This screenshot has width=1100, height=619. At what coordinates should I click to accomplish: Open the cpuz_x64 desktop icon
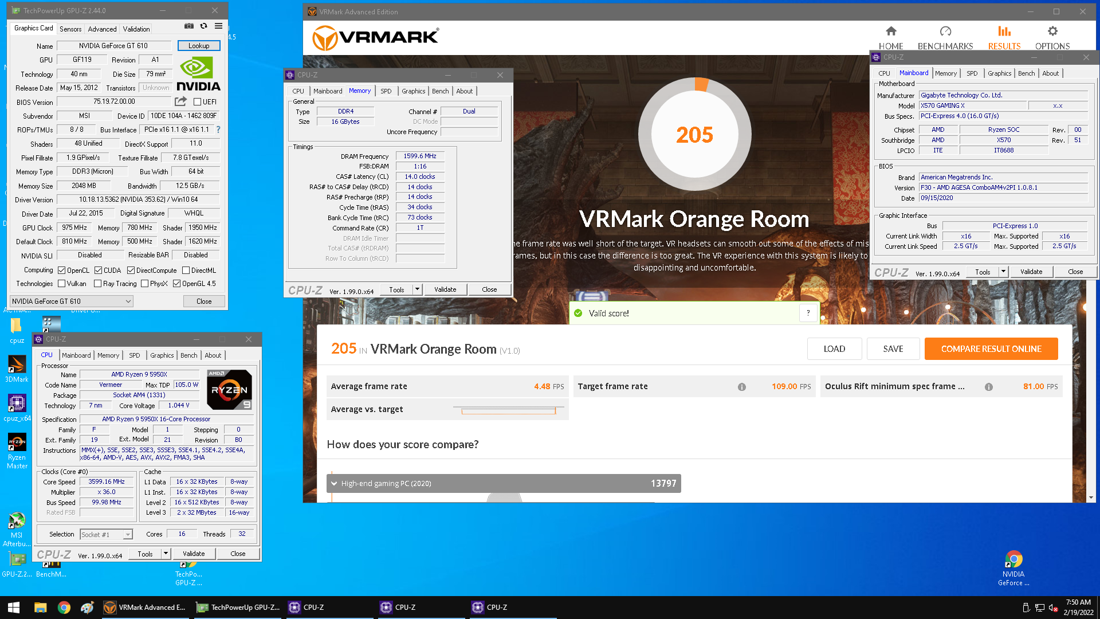17,408
